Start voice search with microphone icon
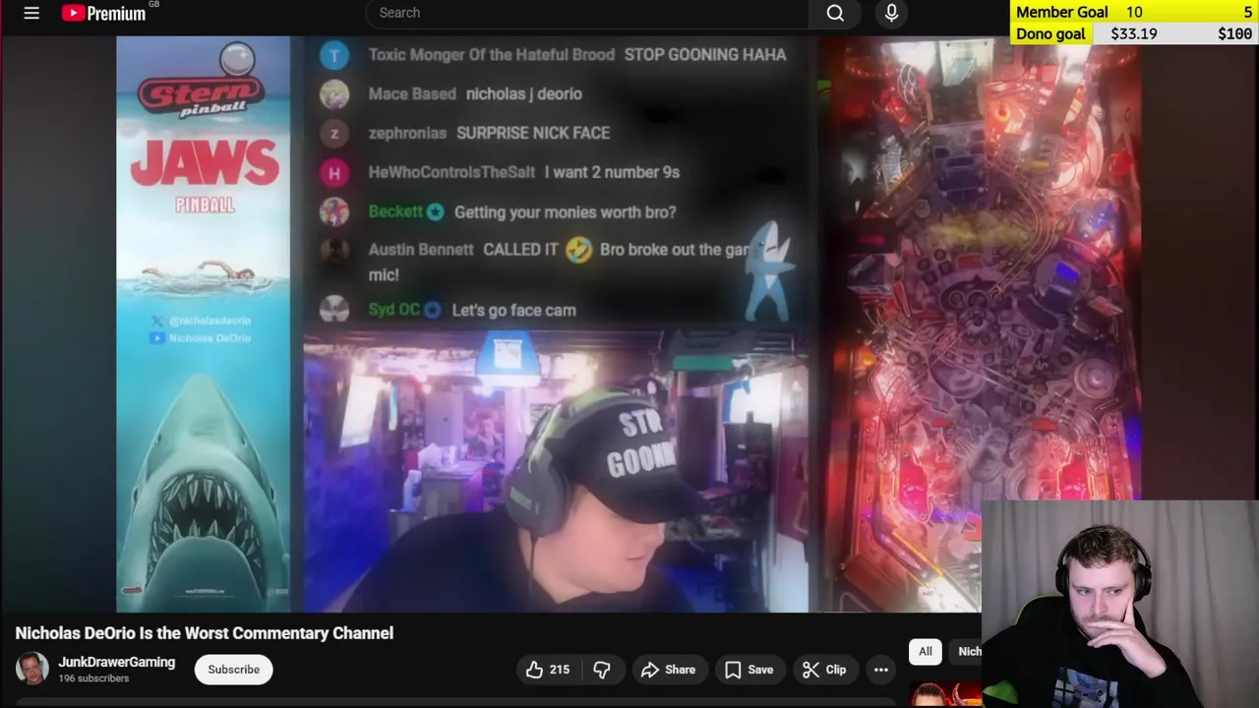1259x708 pixels. point(891,13)
